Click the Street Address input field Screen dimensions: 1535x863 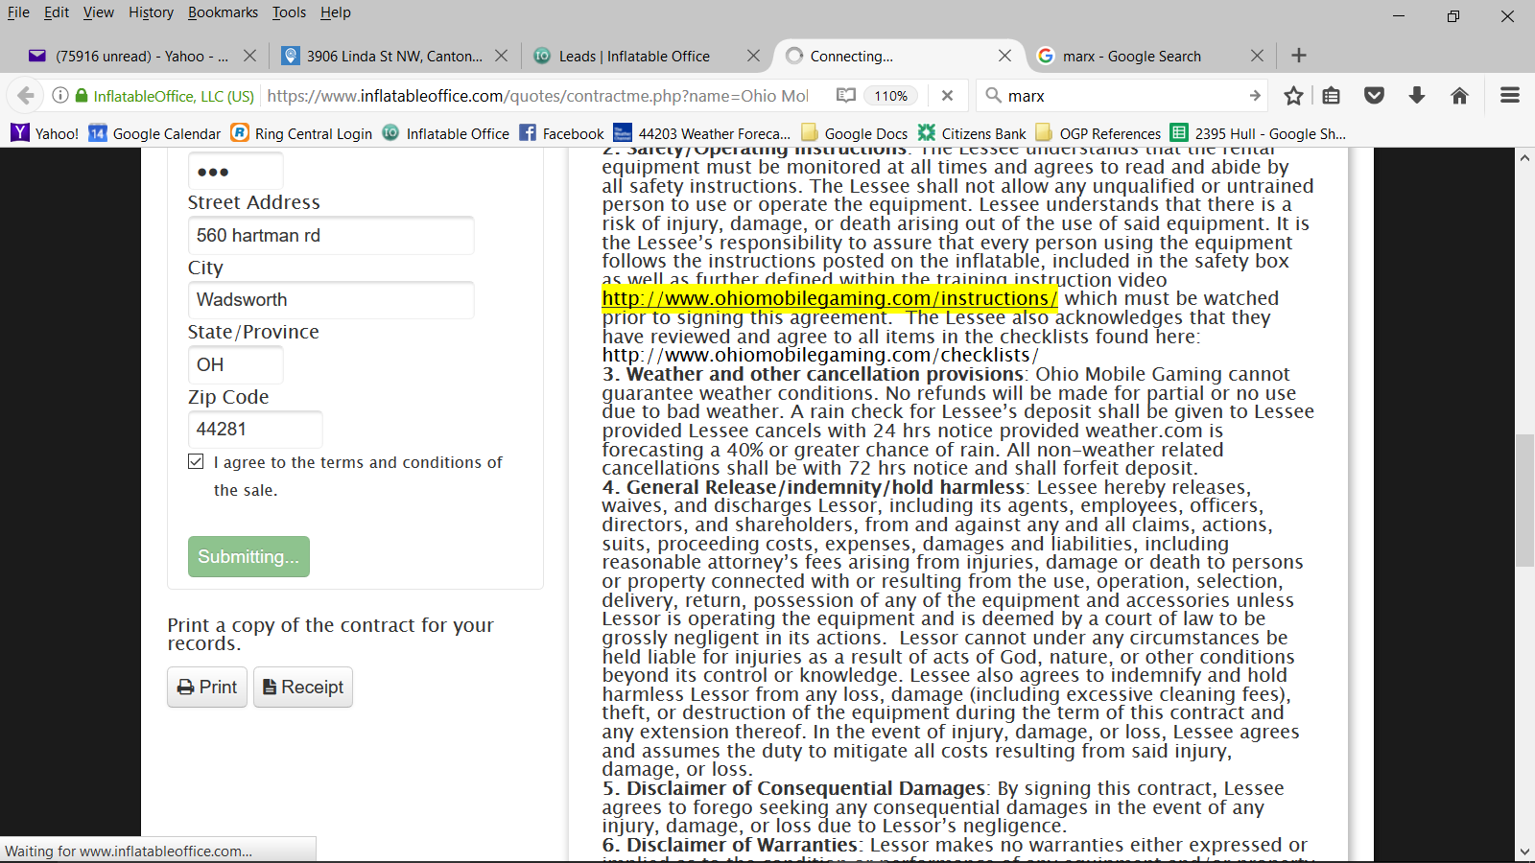pos(330,236)
